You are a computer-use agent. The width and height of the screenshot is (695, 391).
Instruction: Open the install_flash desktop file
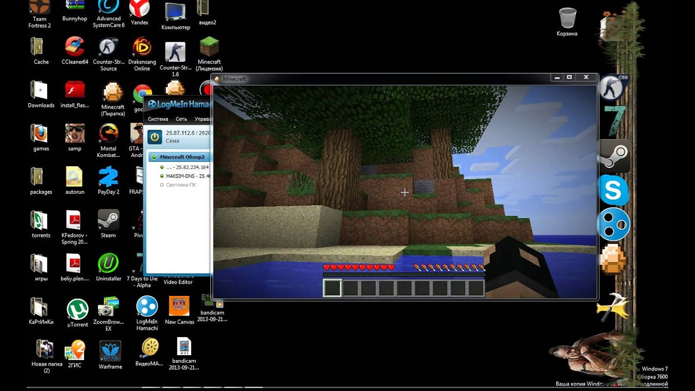75,94
